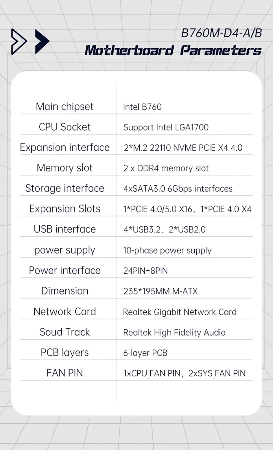
Task: Click the Expansion Slots label
Action: point(64,209)
